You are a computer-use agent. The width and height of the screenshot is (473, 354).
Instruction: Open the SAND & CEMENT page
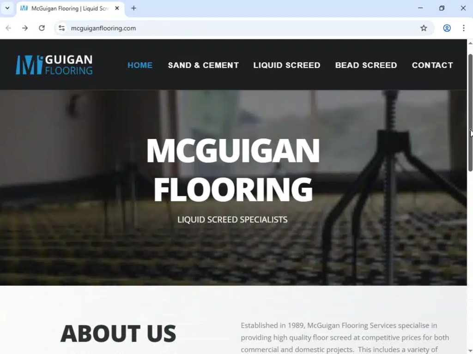203,65
